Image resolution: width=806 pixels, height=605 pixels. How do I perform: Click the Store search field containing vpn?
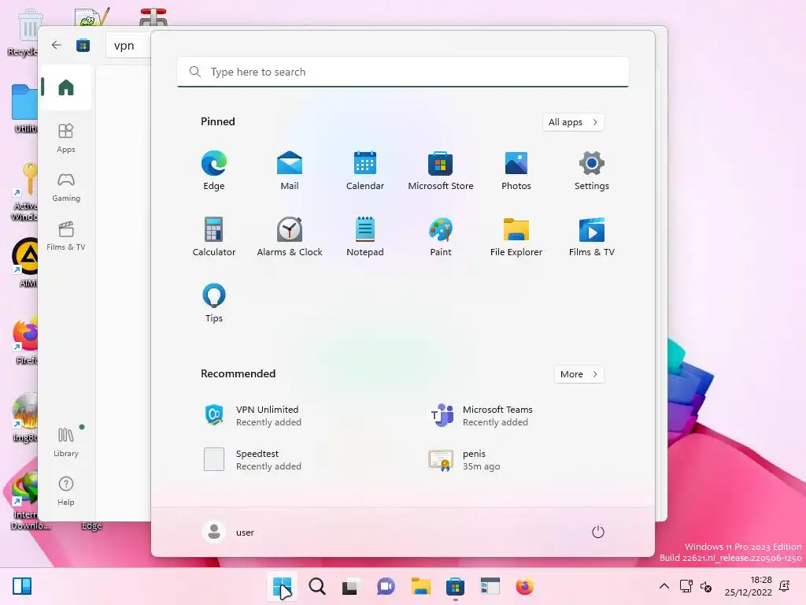pos(128,46)
